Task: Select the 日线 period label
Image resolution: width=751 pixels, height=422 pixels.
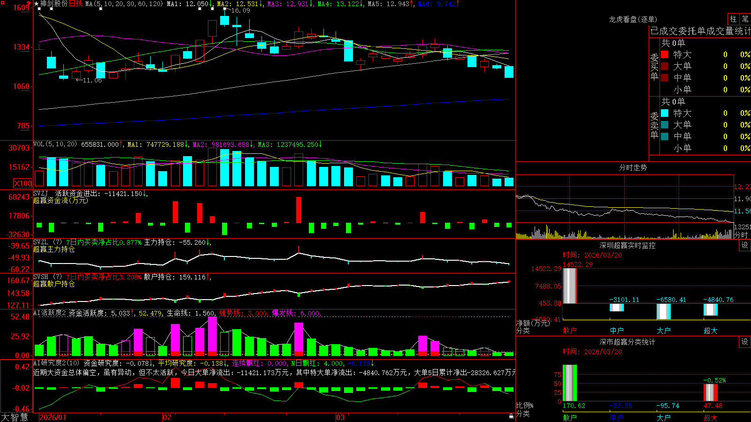Action: (x=76, y=4)
